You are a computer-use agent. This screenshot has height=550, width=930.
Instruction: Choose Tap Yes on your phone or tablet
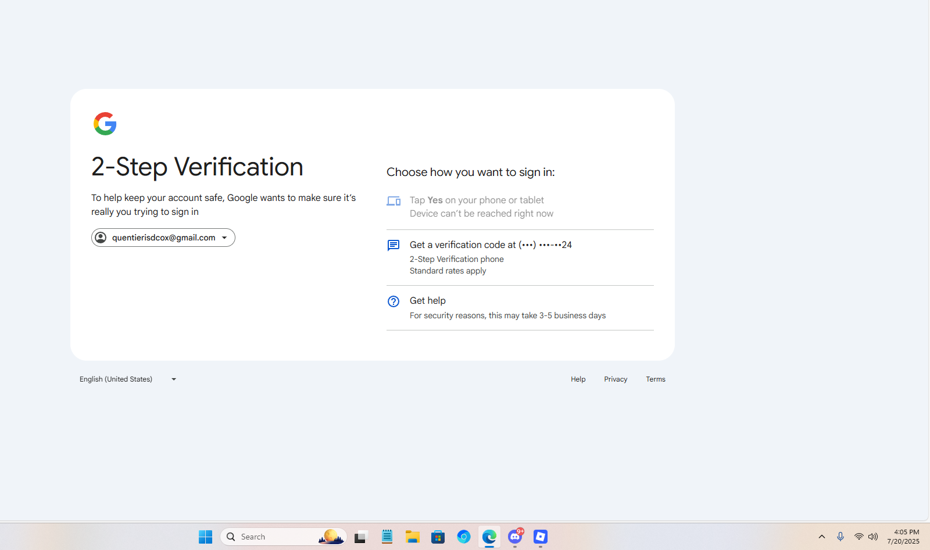coord(520,207)
